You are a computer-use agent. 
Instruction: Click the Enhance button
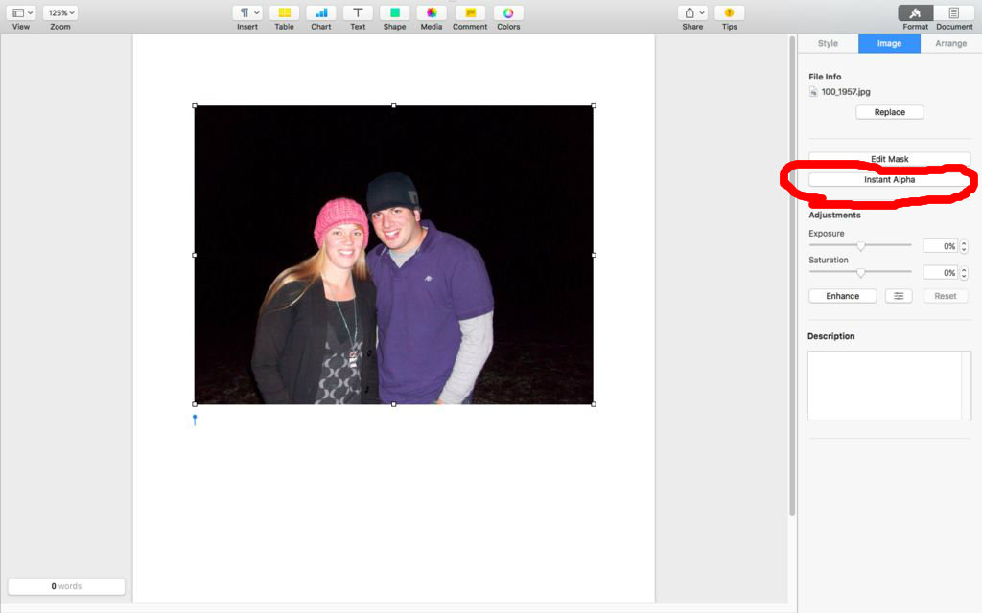[842, 296]
